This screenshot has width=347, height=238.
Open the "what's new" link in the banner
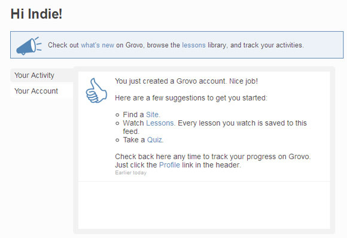click(98, 45)
